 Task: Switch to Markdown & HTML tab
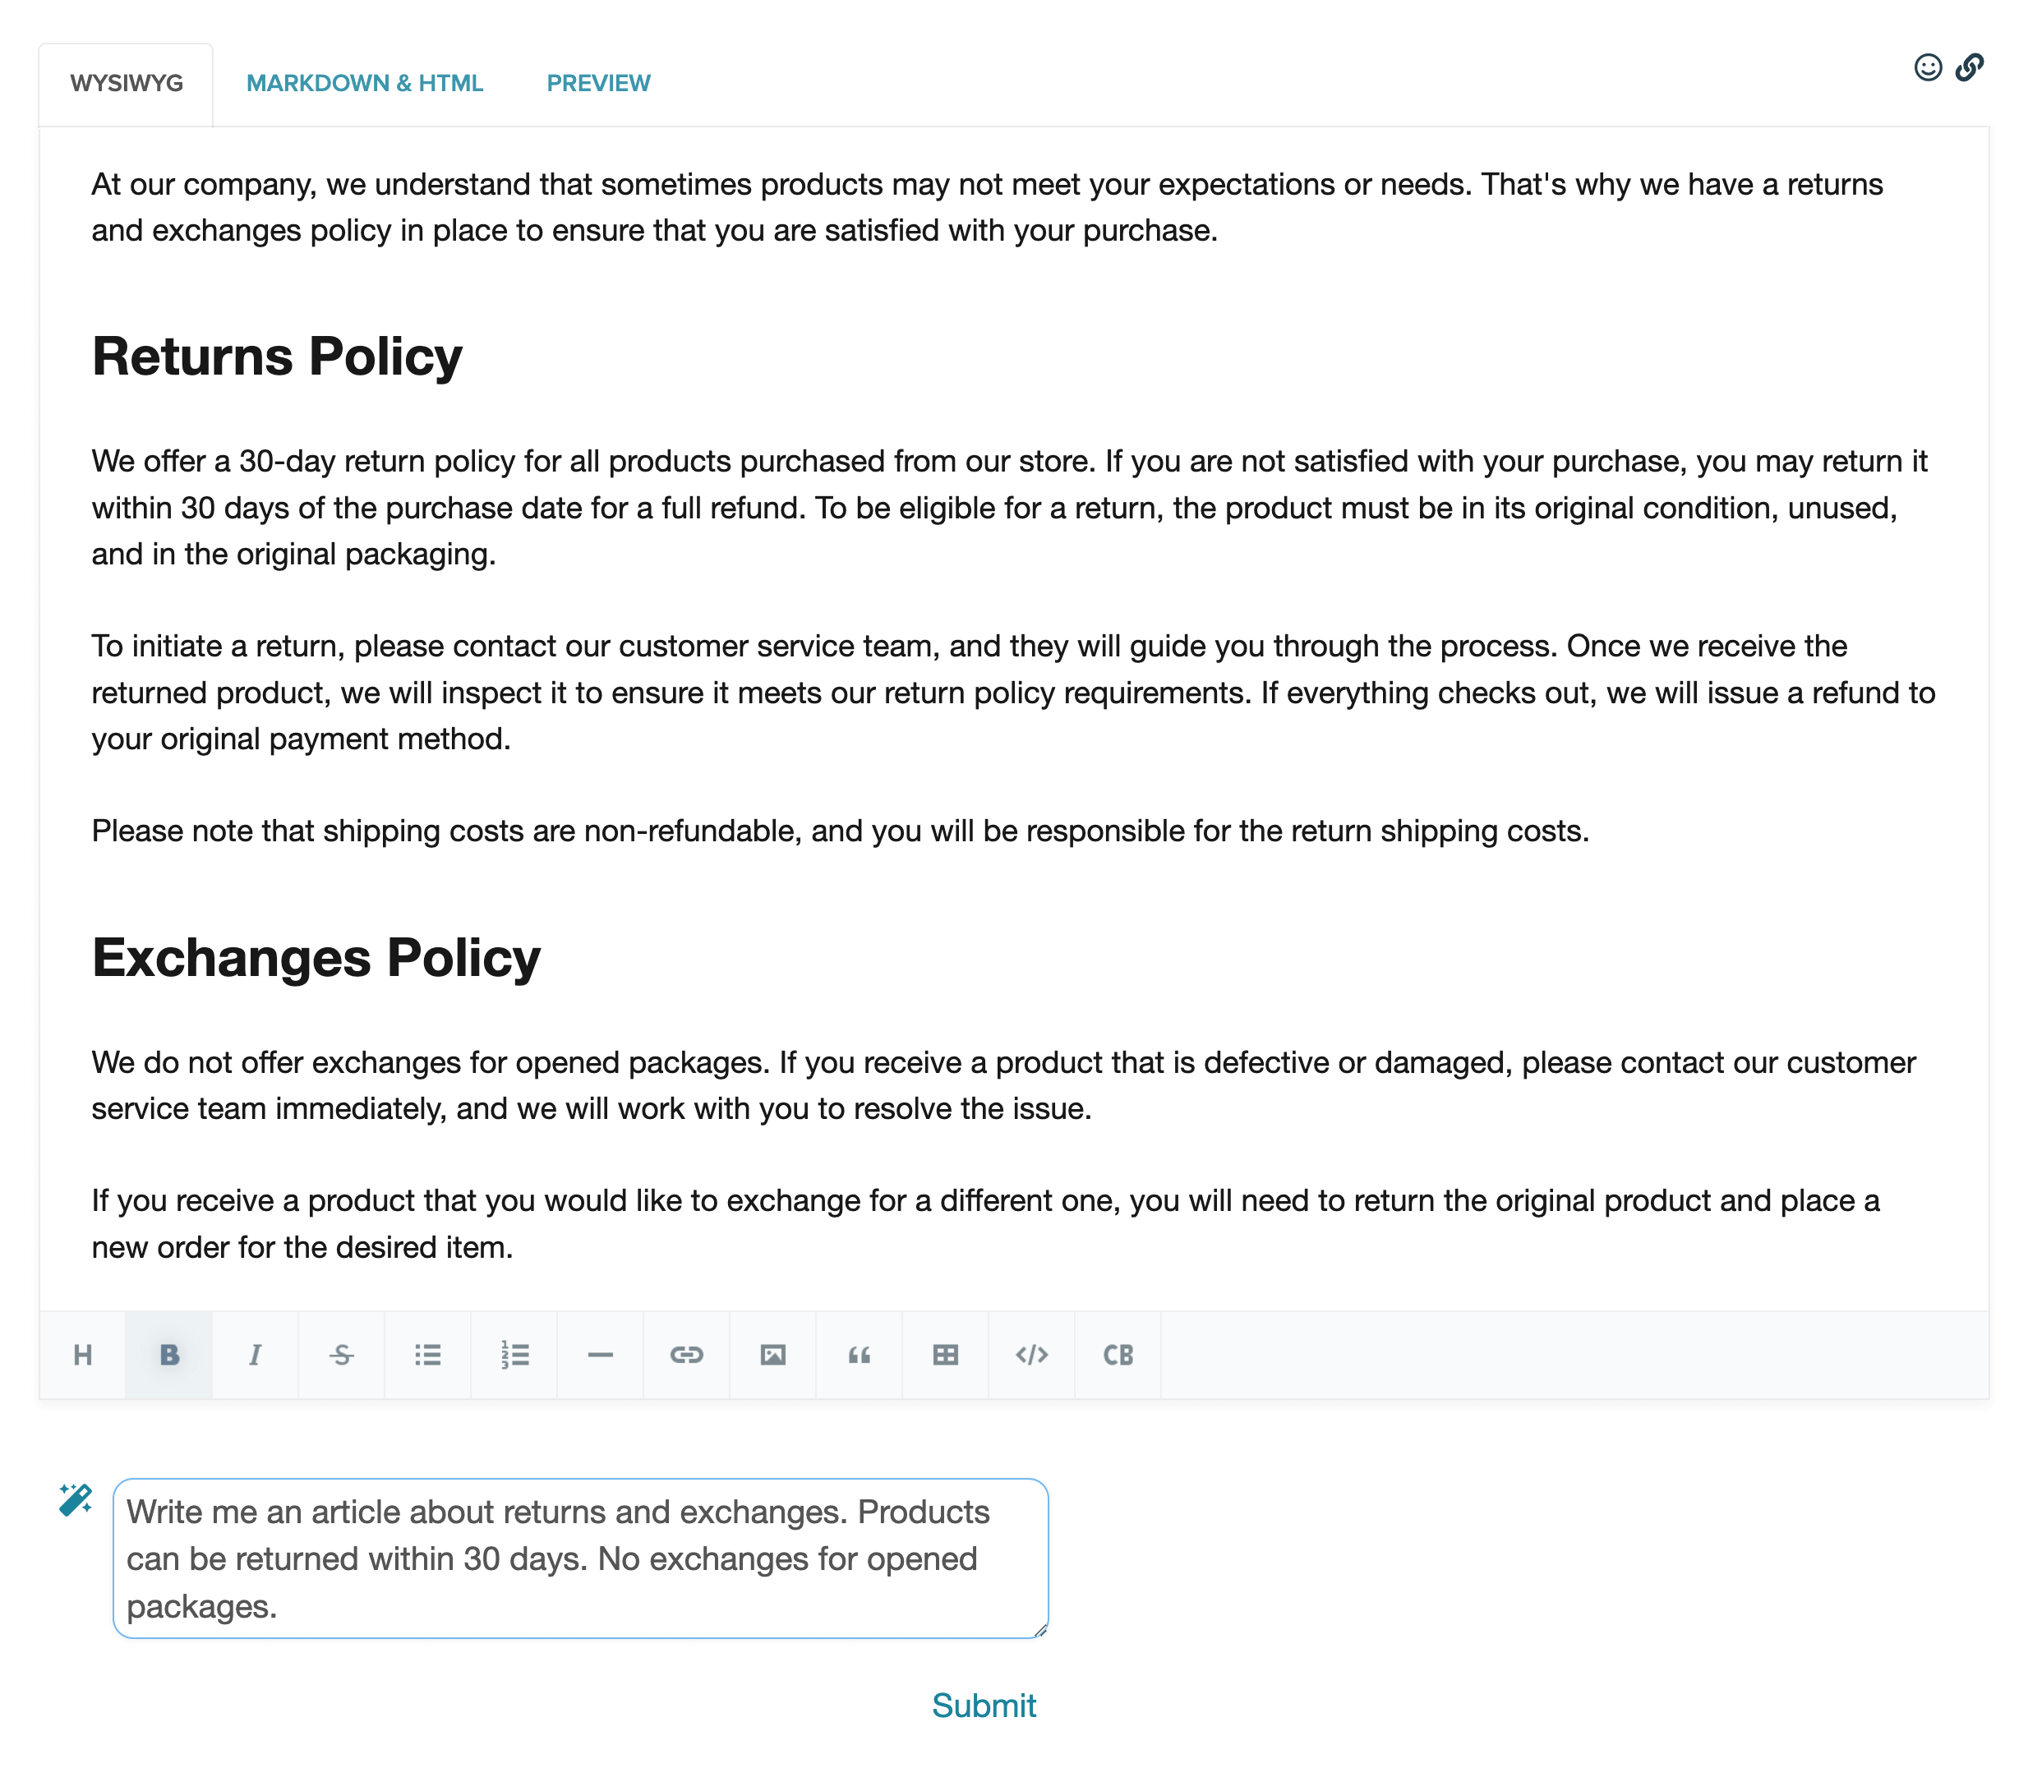click(364, 83)
